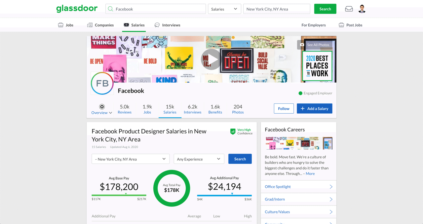Click the green Engaged Employer dot
The width and height of the screenshot is (423, 224).
click(300, 93)
